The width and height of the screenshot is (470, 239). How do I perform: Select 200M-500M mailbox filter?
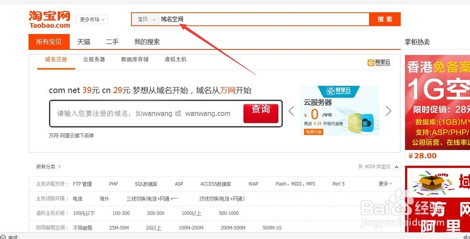[233, 228]
